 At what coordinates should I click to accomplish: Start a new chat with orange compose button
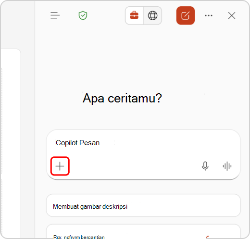point(186,15)
